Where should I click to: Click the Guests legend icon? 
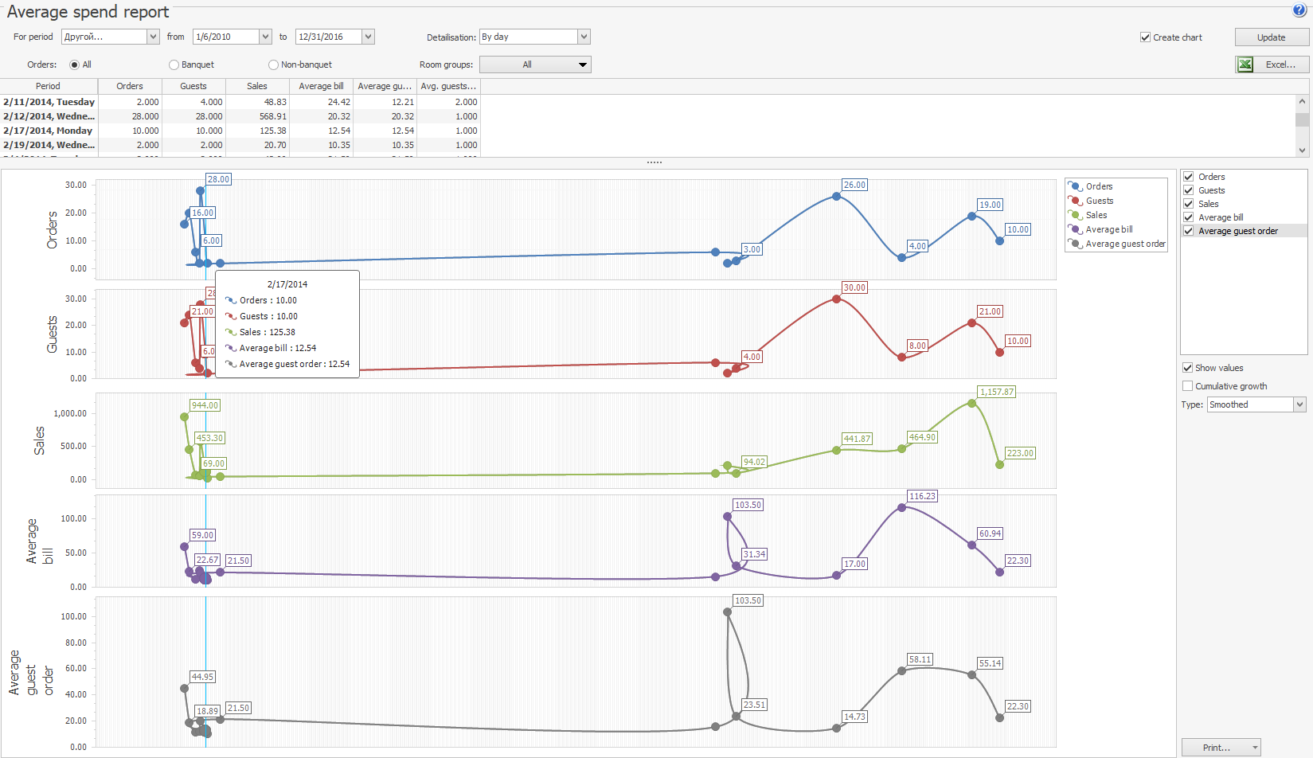point(1076,201)
